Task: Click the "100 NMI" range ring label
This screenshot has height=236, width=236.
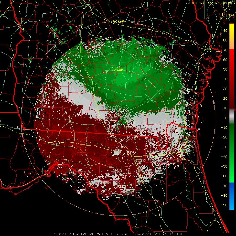Action: [x=118, y=22]
